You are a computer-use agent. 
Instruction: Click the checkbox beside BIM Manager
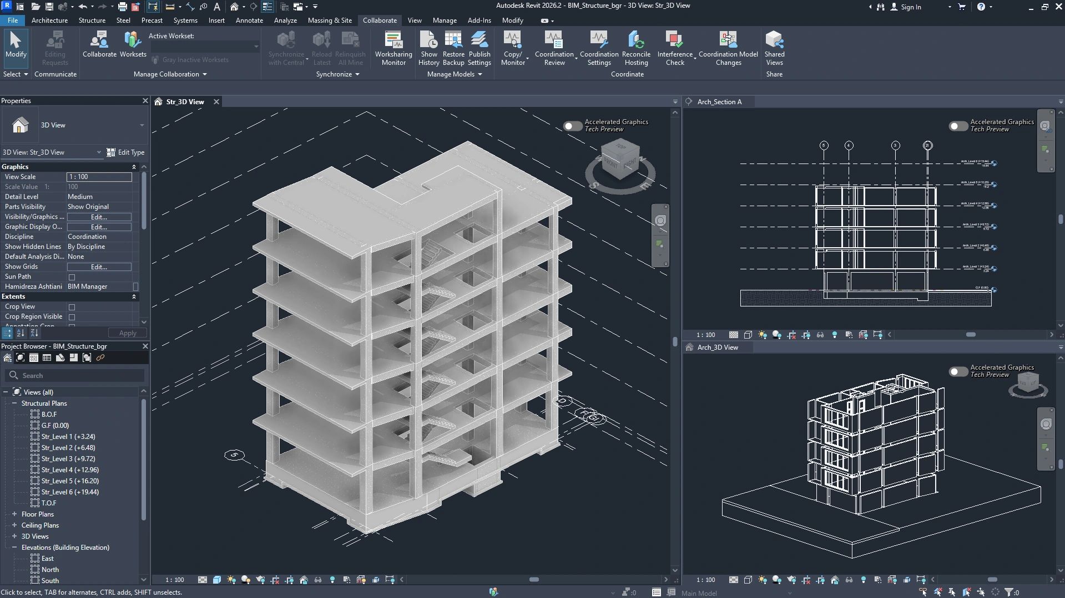[x=135, y=287]
